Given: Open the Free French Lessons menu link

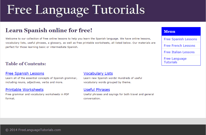Looking at the screenshot, I should click(x=179, y=46).
